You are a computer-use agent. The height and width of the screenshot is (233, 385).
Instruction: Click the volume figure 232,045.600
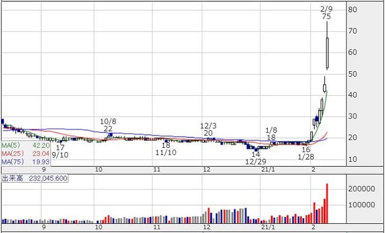48,178
